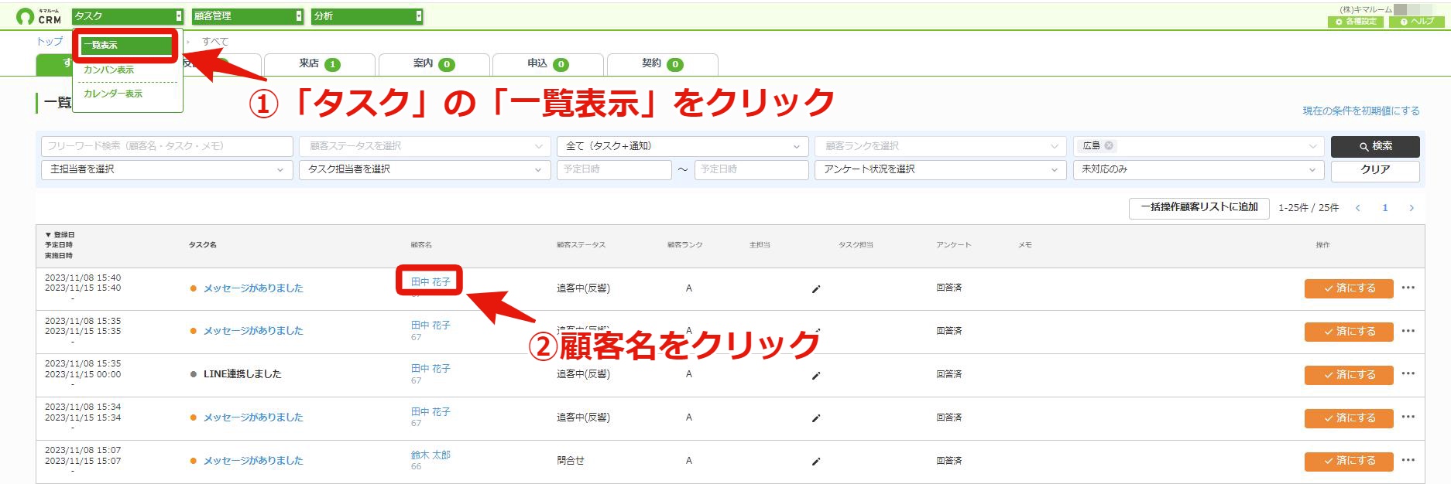Viewport: 1451px width, 484px height.
Task: Click the 1-25件 / 25件 result count
Action: click(x=1309, y=208)
